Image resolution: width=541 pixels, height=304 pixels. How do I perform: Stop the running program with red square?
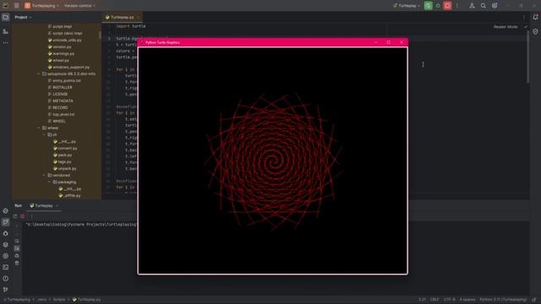447,6
